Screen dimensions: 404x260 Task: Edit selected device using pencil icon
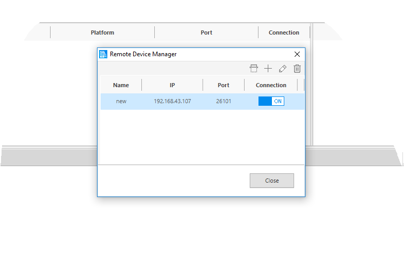[282, 69]
